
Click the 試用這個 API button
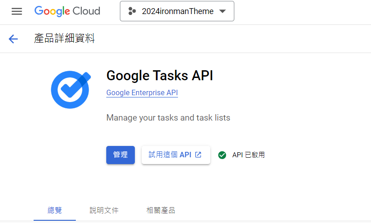[x=176, y=155]
